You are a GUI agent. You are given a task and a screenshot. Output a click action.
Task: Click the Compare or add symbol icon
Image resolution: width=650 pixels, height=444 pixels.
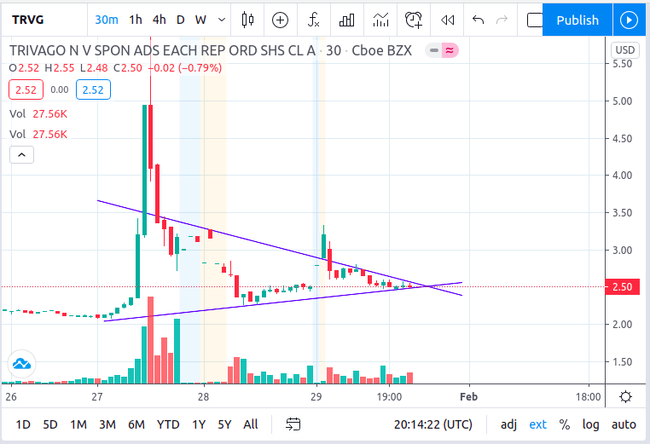click(281, 20)
